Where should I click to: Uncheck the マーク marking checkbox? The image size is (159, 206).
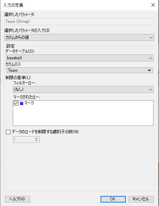point(16,103)
